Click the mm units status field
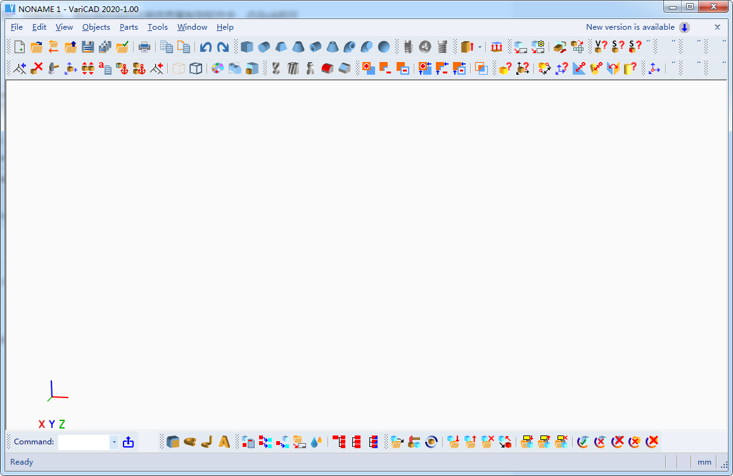This screenshot has height=476, width=733. coord(704,462)
